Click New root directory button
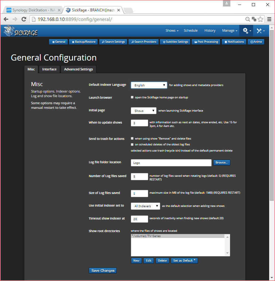This screenshot has height=281, width=275. click(x=136, y=261)
